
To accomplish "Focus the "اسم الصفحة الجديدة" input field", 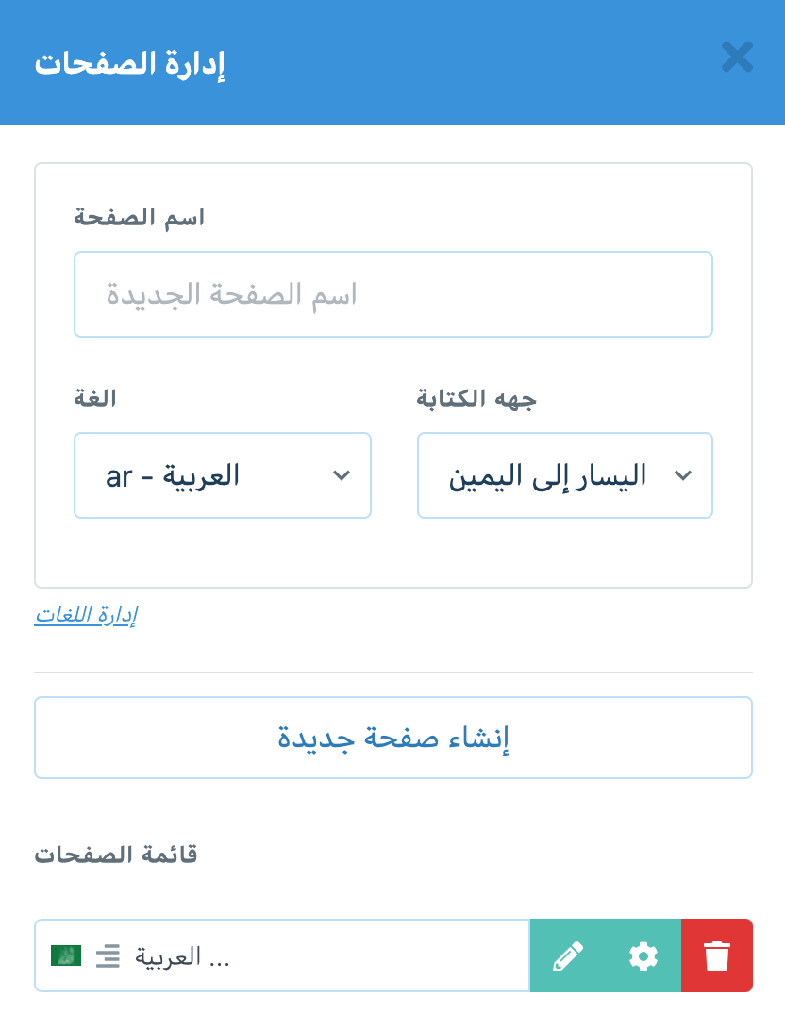I will [x=392, y=294].
